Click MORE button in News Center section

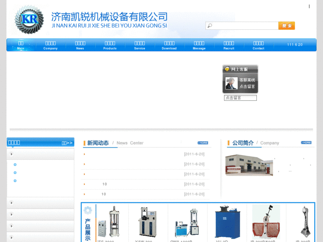tap(203, 143)
